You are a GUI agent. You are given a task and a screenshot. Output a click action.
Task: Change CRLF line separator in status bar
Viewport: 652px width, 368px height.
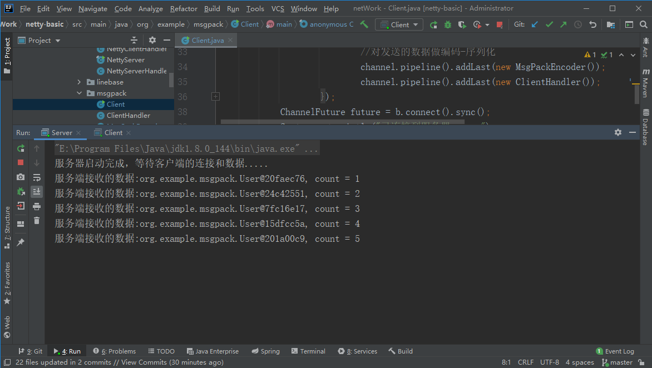(525, 362)
